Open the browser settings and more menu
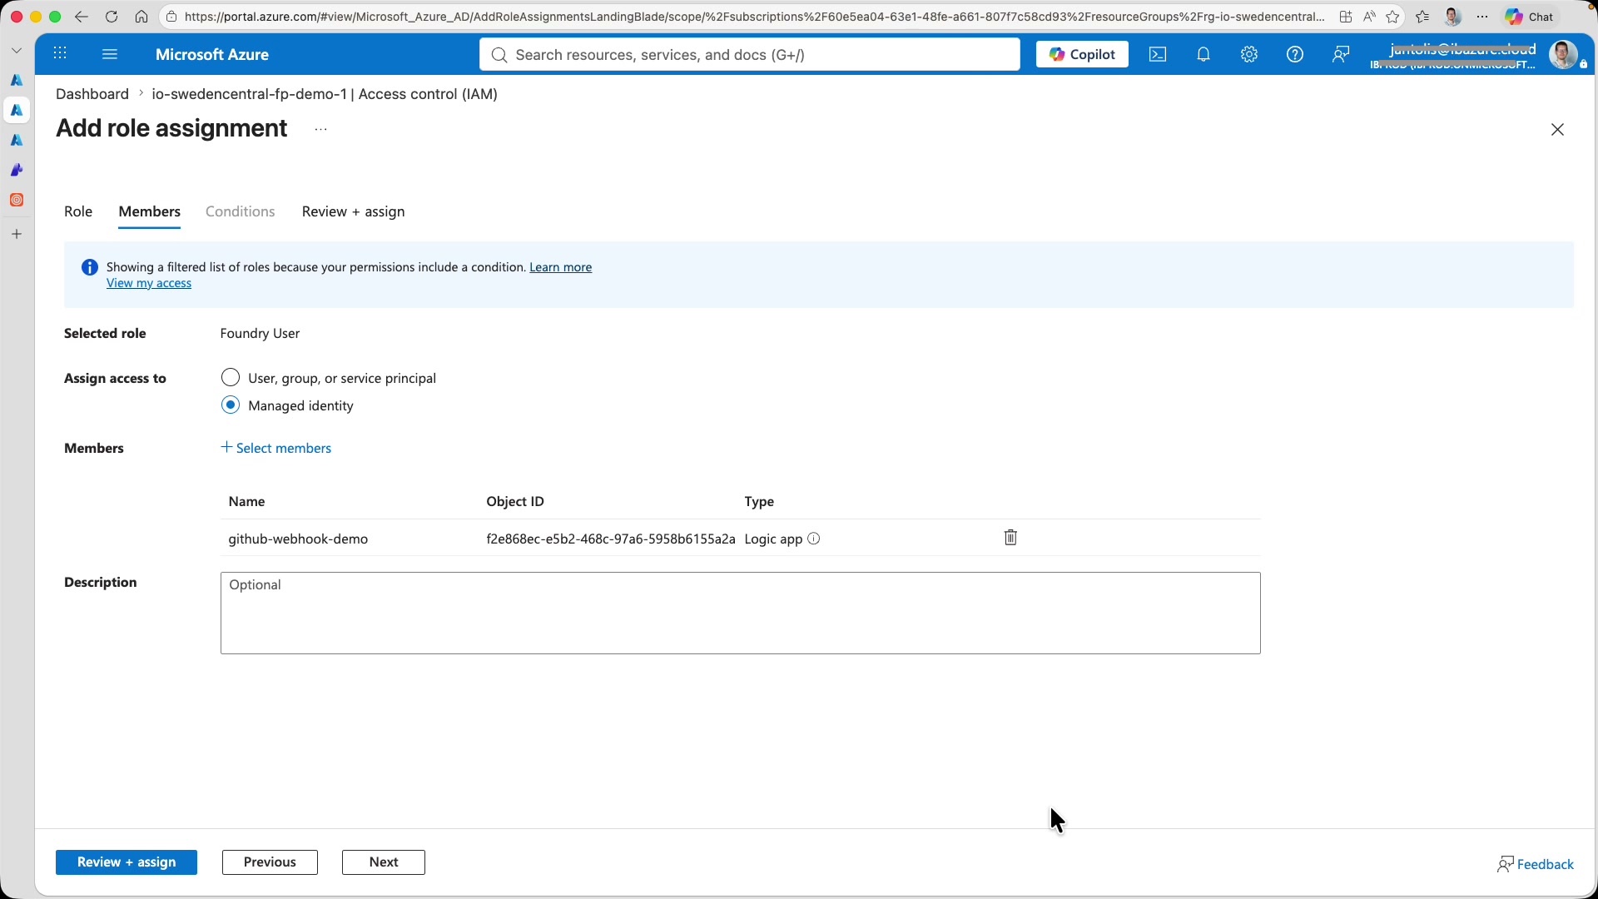 pyautogui.click(x=1482, y=17)
